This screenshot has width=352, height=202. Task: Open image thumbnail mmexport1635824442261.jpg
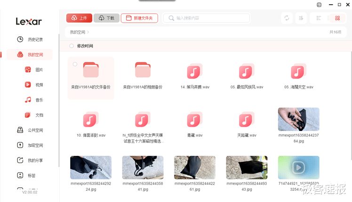coord(195,168)
